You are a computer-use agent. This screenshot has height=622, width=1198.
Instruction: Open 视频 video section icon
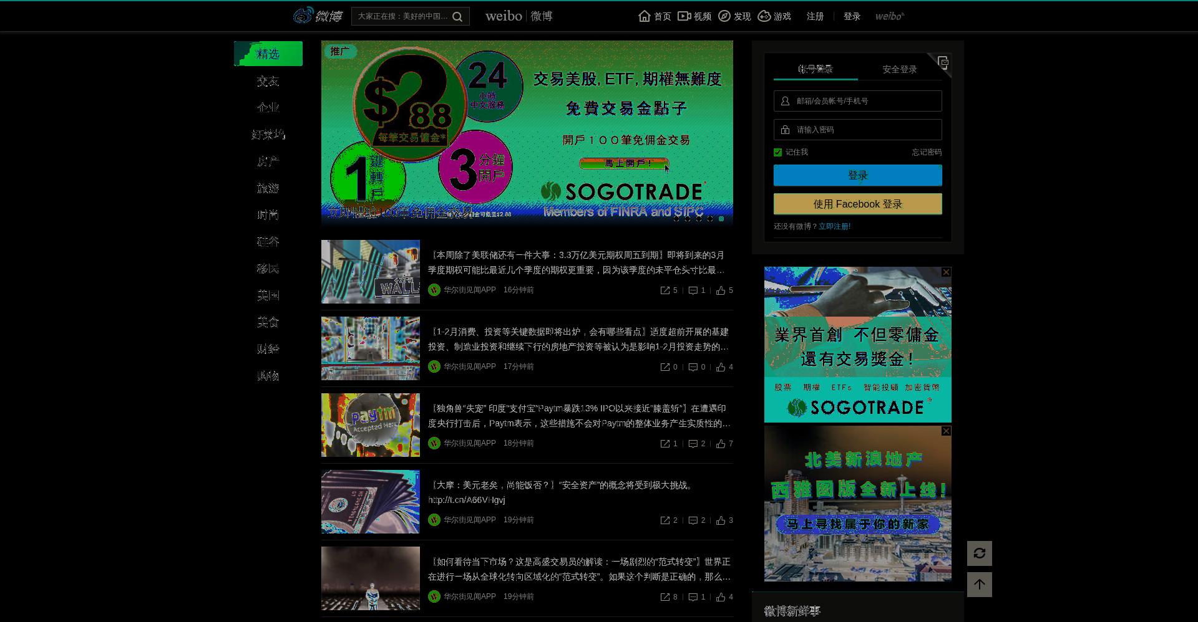pyautogui.click(x=684, y=16)
